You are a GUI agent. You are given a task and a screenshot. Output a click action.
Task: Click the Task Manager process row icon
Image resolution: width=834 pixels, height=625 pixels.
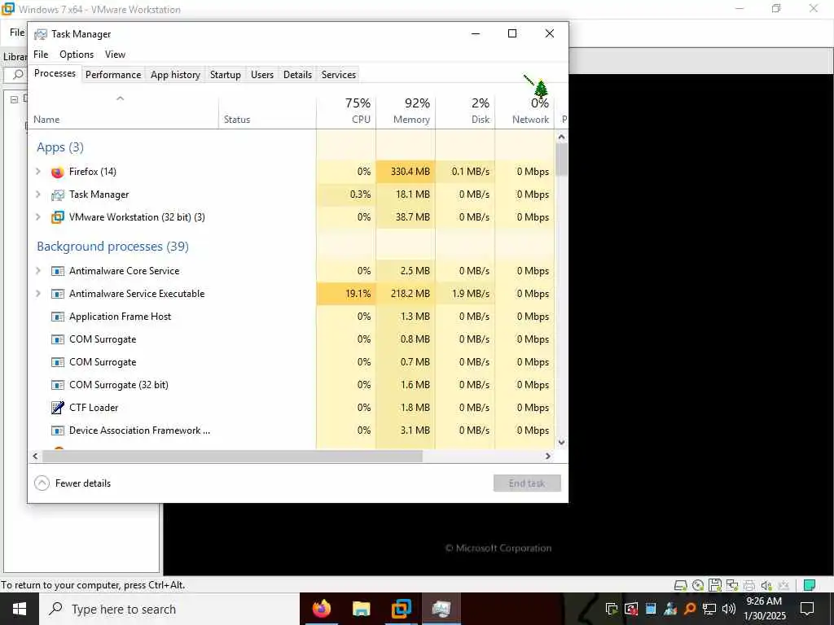58,194
